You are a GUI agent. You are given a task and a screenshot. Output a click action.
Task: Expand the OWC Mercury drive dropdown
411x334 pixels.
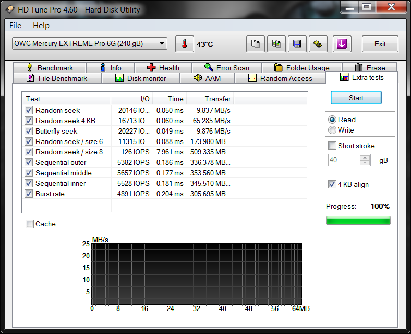pos(162,44)
